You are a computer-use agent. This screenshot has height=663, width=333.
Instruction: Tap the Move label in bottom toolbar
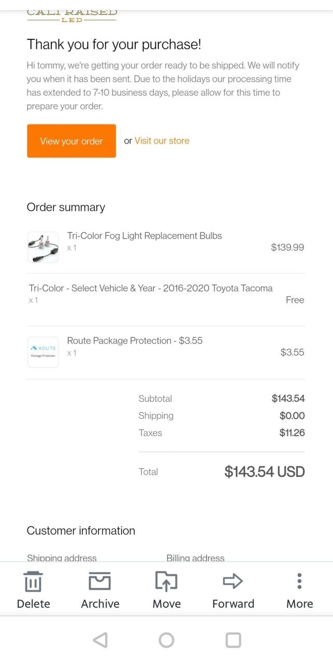pos(166,604)
